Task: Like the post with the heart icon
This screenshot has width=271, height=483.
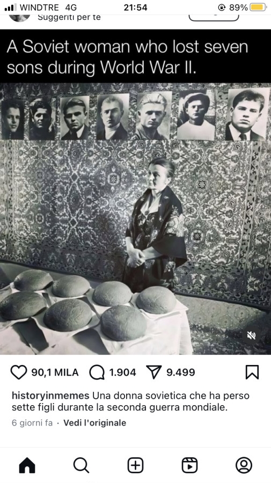Action: (19, 372)
